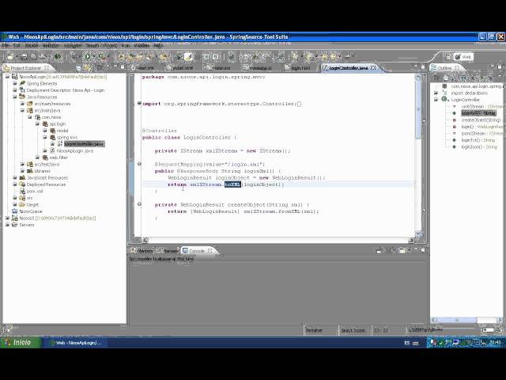Image resolution: width=506 pixels, height=380 pixels.
Task: Click the Smart Insert status bar field
Action: tap(353, 330)
